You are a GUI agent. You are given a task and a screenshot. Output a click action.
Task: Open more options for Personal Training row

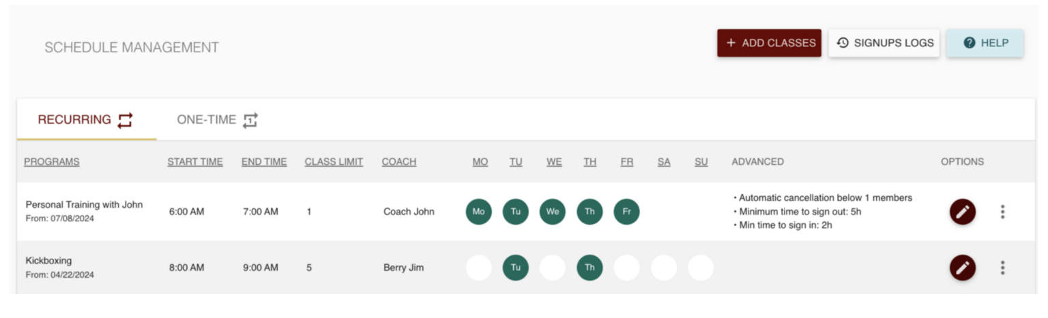(1002, 212)
